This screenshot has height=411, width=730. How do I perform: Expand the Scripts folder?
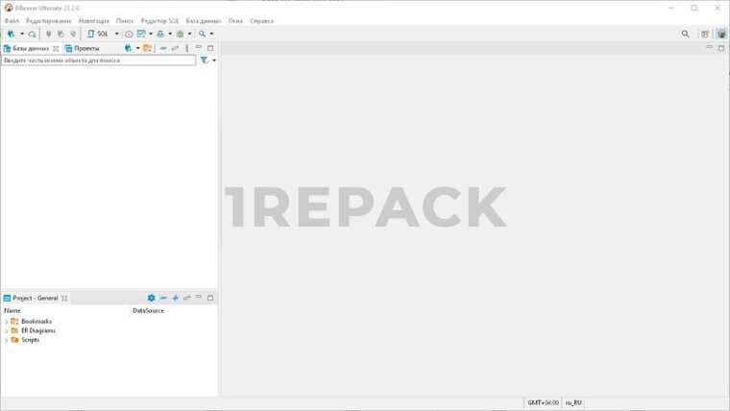click(6, 340)
